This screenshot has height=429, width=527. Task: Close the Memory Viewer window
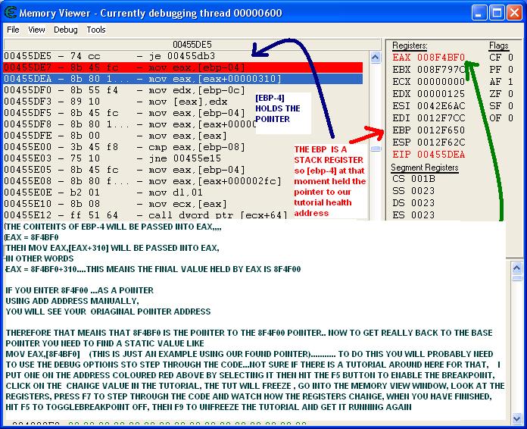(514, 13)
